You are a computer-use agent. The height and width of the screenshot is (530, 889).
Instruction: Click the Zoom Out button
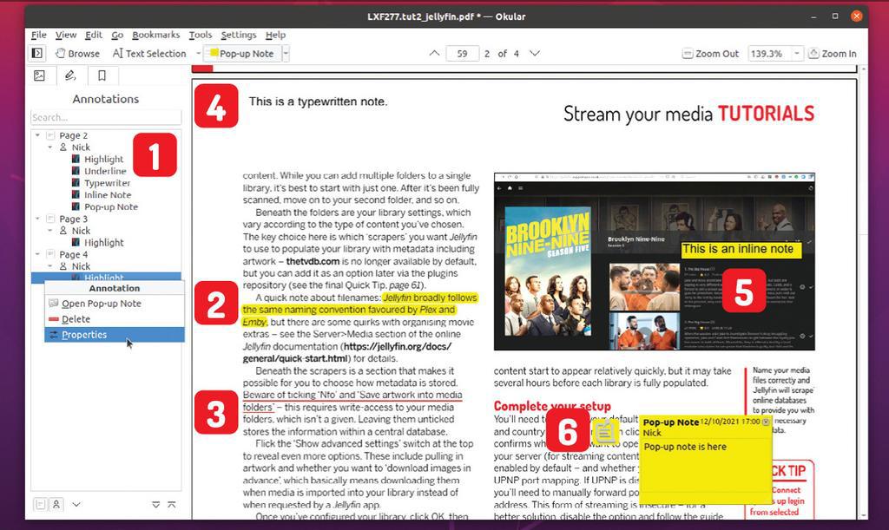(x=710, y=53)
